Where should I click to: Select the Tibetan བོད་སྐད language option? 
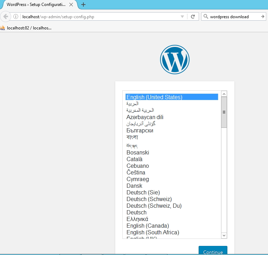pyautogui.click(x=172, y=146)
